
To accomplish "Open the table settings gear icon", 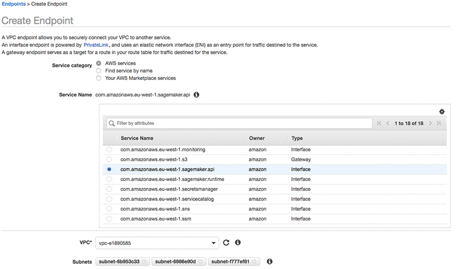I will tap(442, 112).
